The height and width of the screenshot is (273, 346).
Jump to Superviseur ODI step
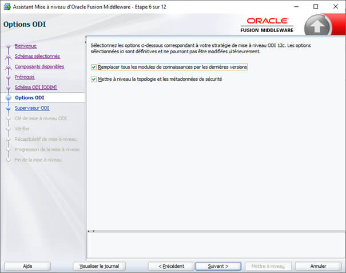pos(32,108)
